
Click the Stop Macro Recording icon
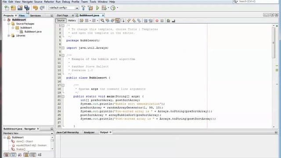(x=162, y=21)
